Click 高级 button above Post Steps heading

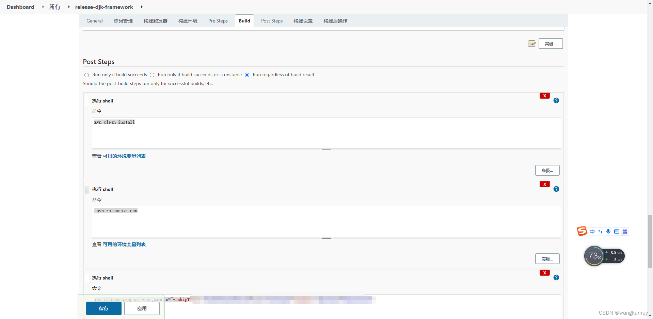(x=551, y=44)
